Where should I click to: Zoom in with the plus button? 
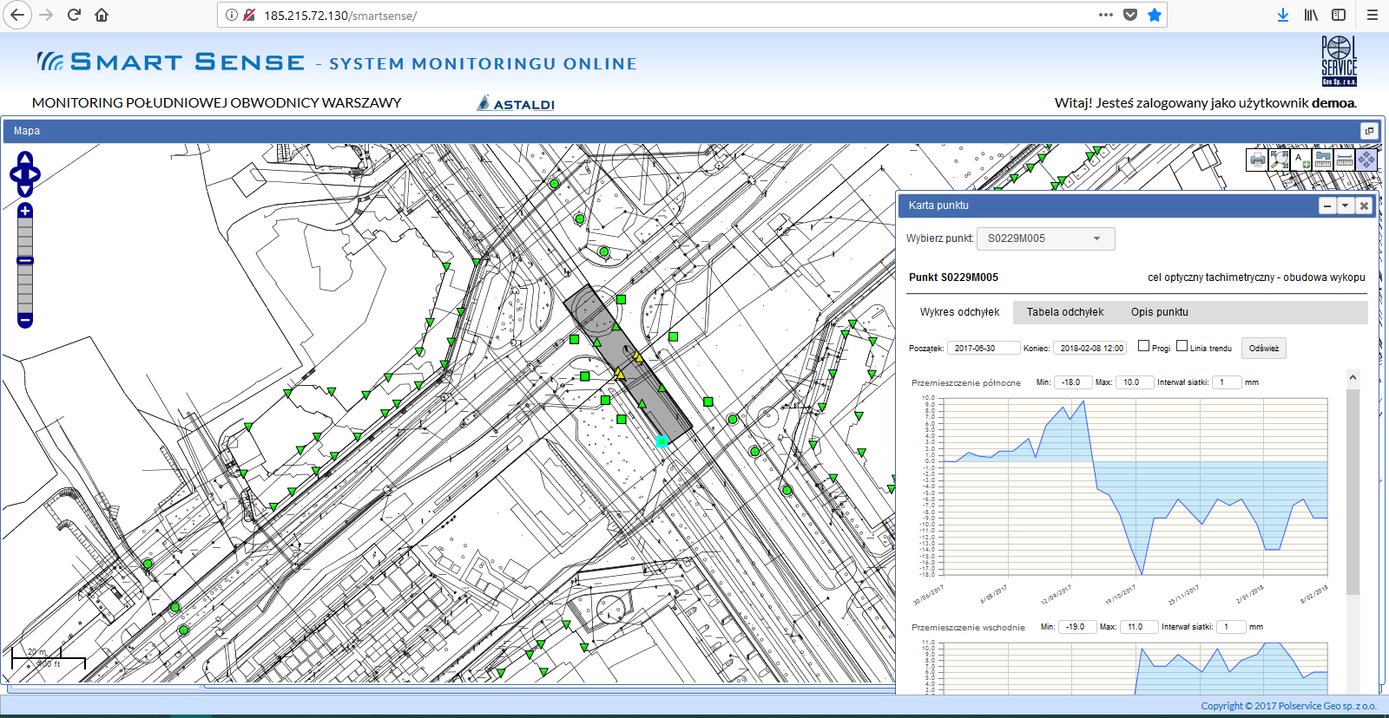(25, 211)
